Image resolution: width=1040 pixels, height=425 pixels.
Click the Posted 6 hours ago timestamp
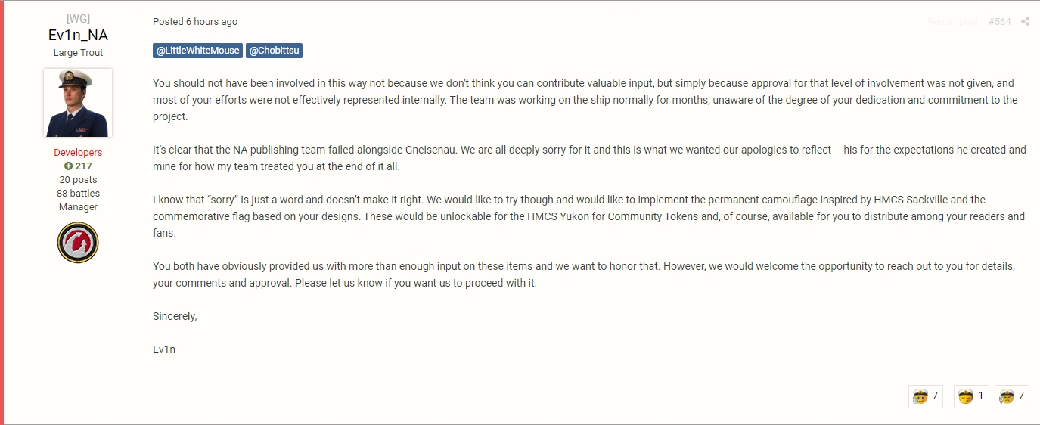click(195, 22)
